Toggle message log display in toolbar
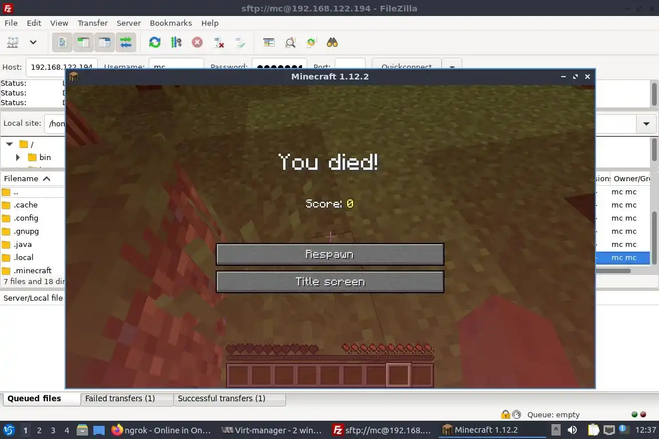This screenshot has width=659, height=439. 62,42
